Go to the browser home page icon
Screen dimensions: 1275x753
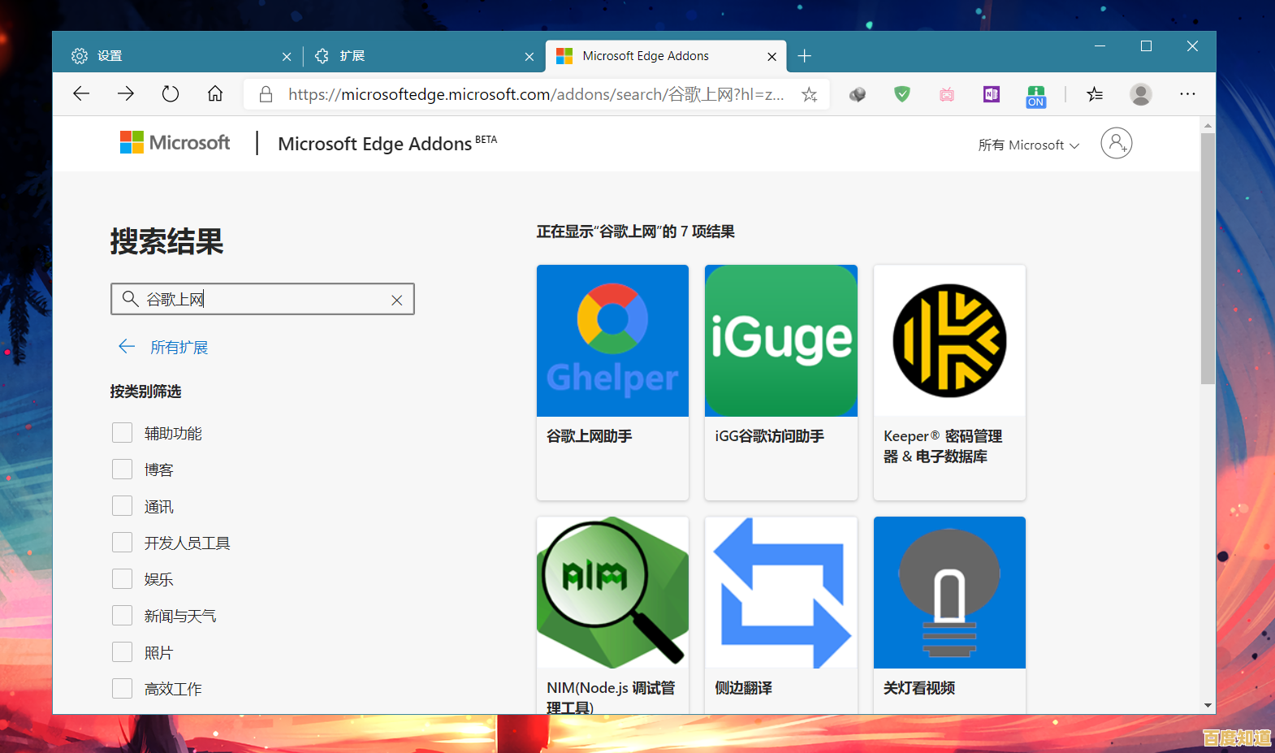[215, 94]
